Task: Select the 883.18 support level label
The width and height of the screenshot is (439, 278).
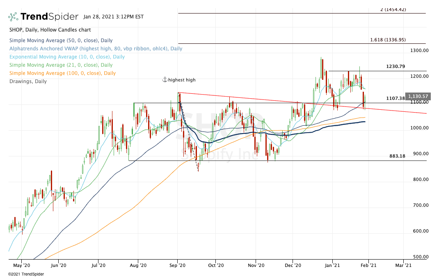Action: click(x=397, y=156)
